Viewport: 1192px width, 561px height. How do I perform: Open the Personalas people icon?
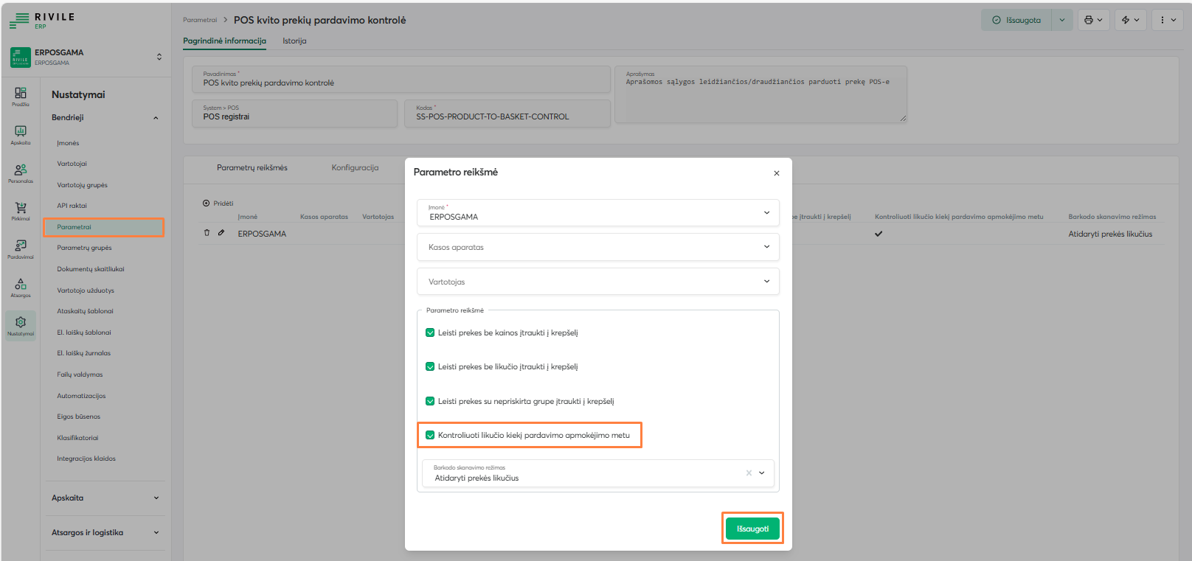point(21,172)
